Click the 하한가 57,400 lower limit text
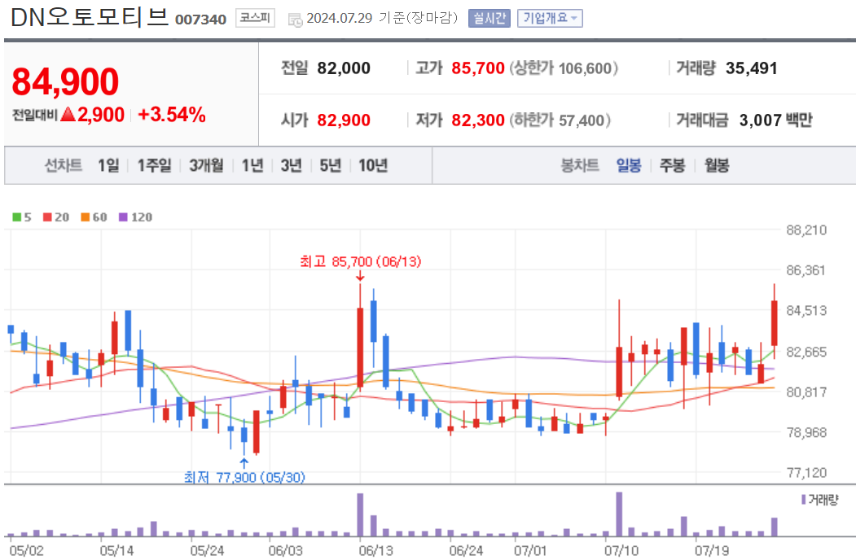Image resolution: width=856 pixels, height=560 pixels. pyautogui.click(x=560, y=120)
